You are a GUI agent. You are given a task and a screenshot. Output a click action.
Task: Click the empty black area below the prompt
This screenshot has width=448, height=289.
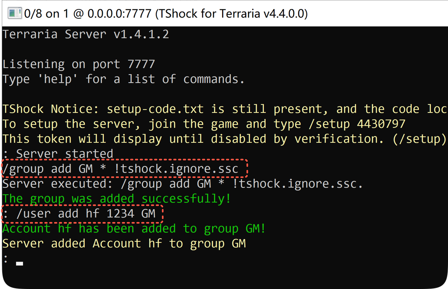coord(225,277)
